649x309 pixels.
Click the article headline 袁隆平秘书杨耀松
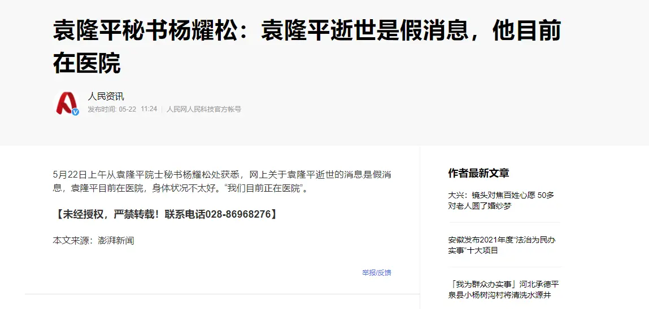(x=307, y=47)
